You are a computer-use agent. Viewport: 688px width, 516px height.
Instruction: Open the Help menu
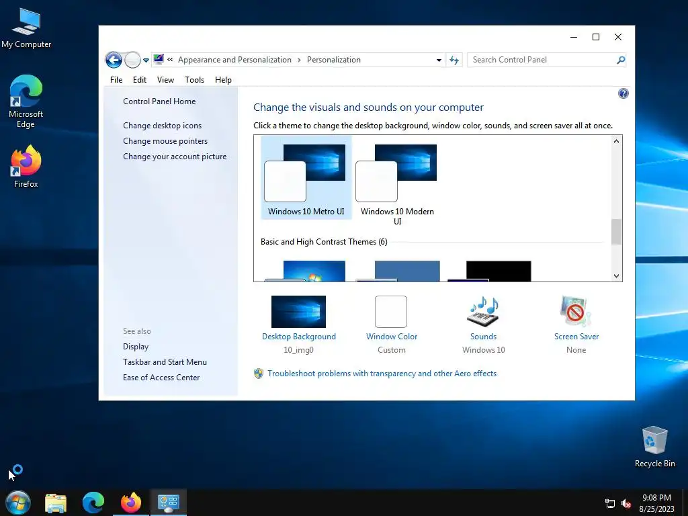point(223,80)
